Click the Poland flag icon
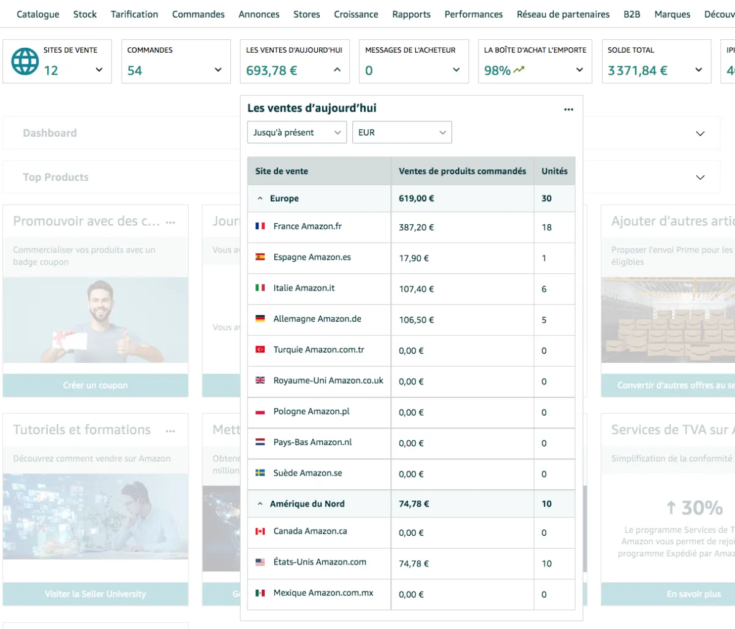735x629 pixels. pyautogui.click(x=260, y=411)
